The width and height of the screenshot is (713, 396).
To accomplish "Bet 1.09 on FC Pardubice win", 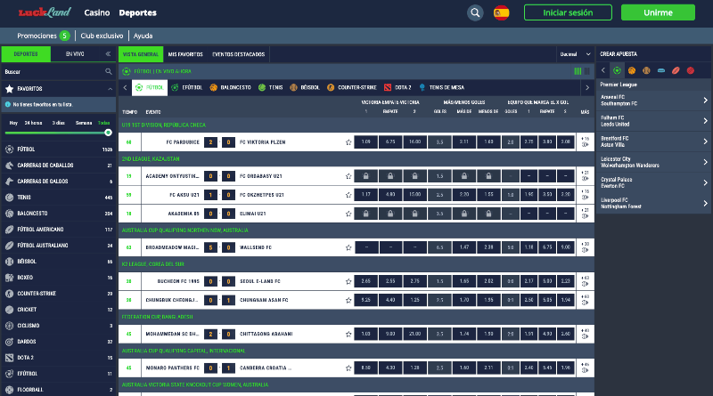I will (x=365, y=142).
